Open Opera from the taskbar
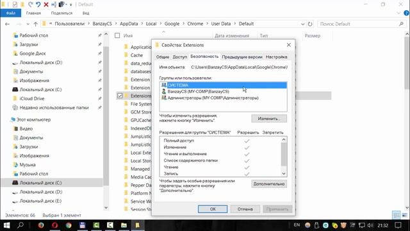 54,225
